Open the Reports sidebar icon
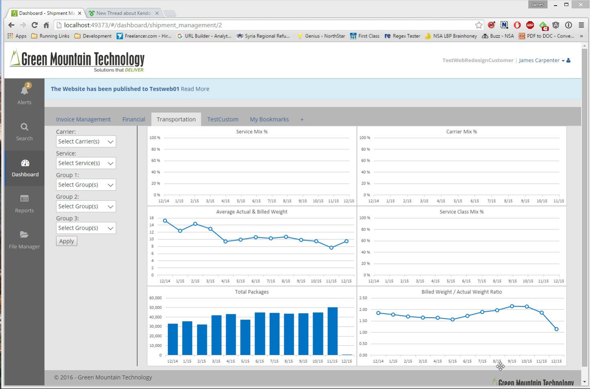Viewport: 590px width, 389px height. click(24, 199)
